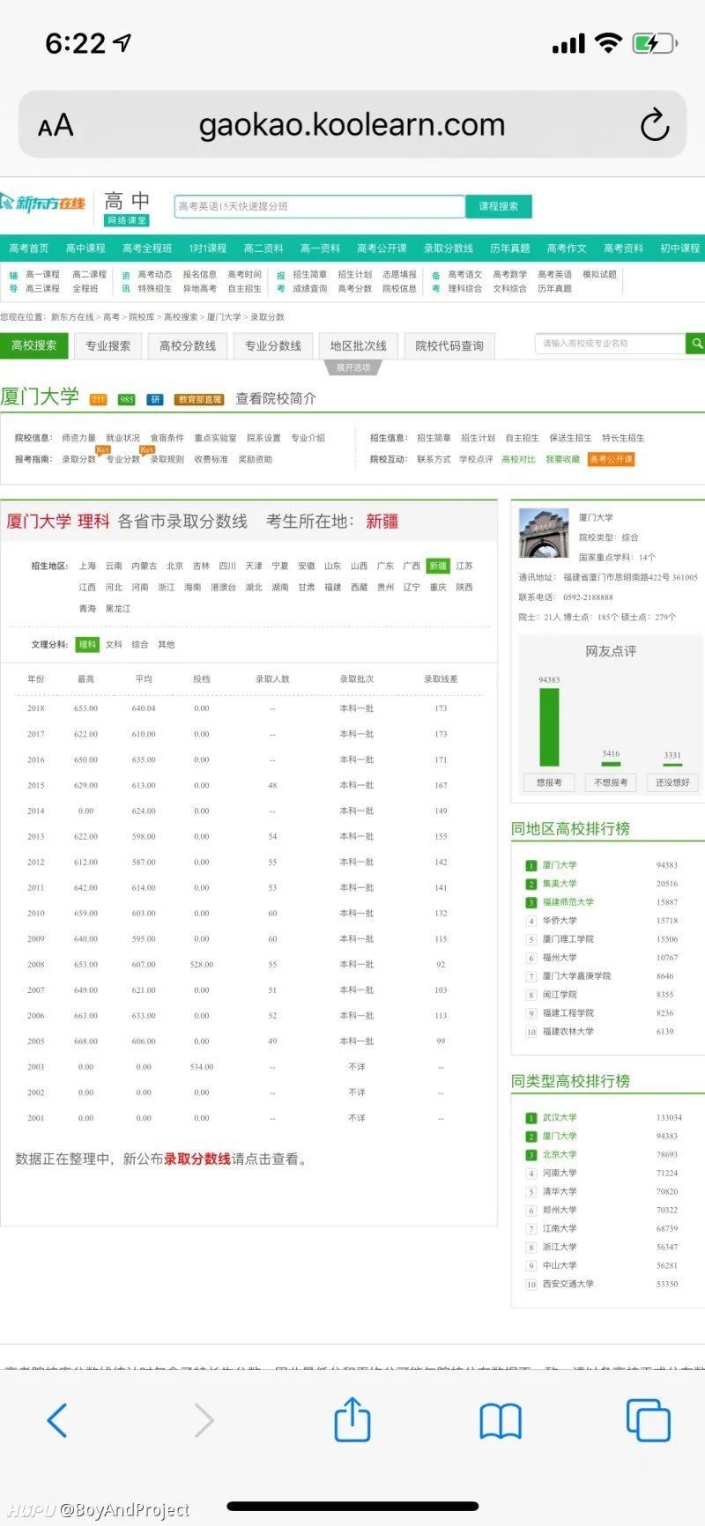Open 福建师范大学 in the regional ranking
This screenshot has height=1526, width=705.
click(x=568, y=902)
